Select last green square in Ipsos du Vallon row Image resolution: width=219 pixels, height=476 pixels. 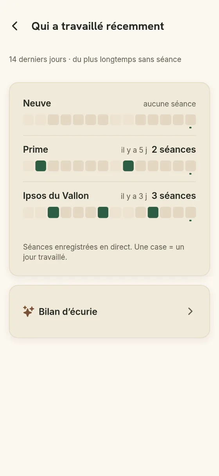pyautogui.click(x=153, y=212)
